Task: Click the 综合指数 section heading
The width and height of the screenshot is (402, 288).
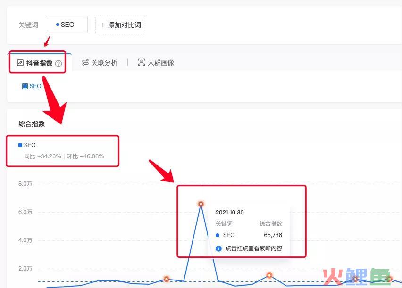Action: 32,124
